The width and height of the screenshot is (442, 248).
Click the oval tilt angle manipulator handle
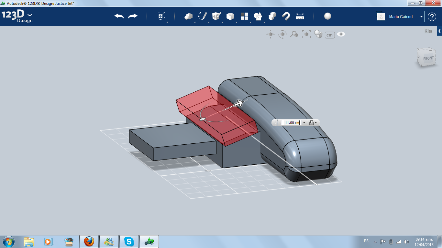pos(203,119)
